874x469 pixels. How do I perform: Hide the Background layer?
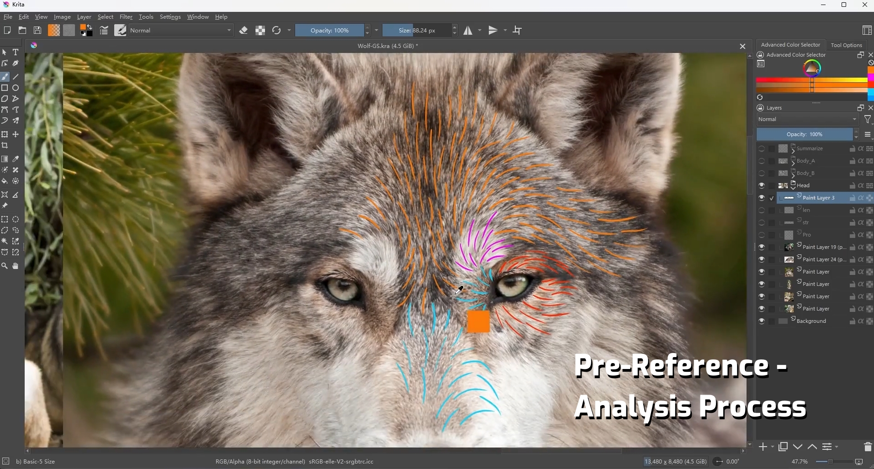coord(762,321)
